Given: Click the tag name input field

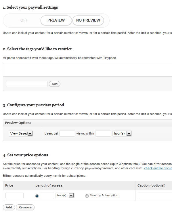Looking at the screenshot, I should point(27,84).
